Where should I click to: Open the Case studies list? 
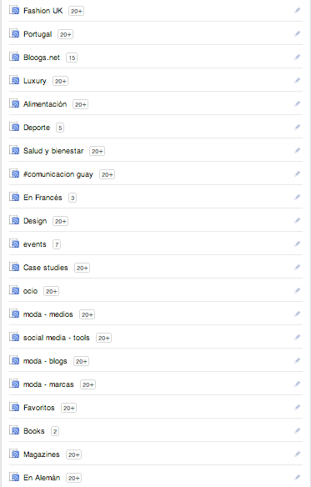(45, 268)
